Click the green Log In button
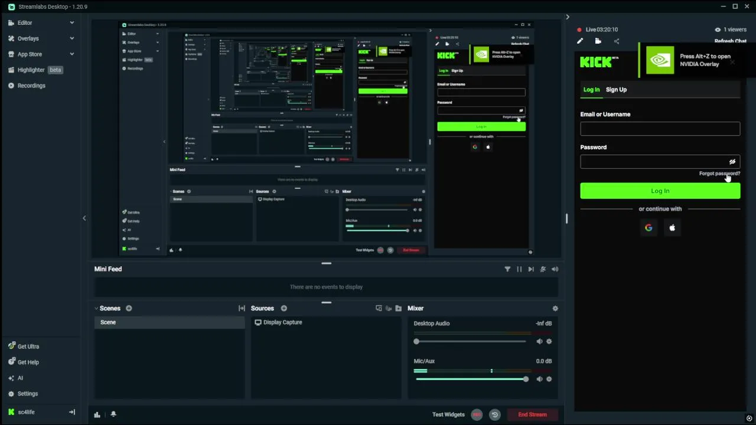 [660, 191]
